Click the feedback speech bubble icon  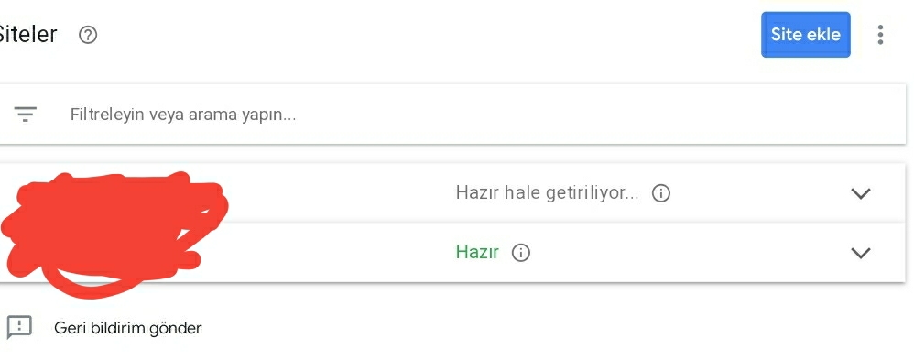pos(19,327)
